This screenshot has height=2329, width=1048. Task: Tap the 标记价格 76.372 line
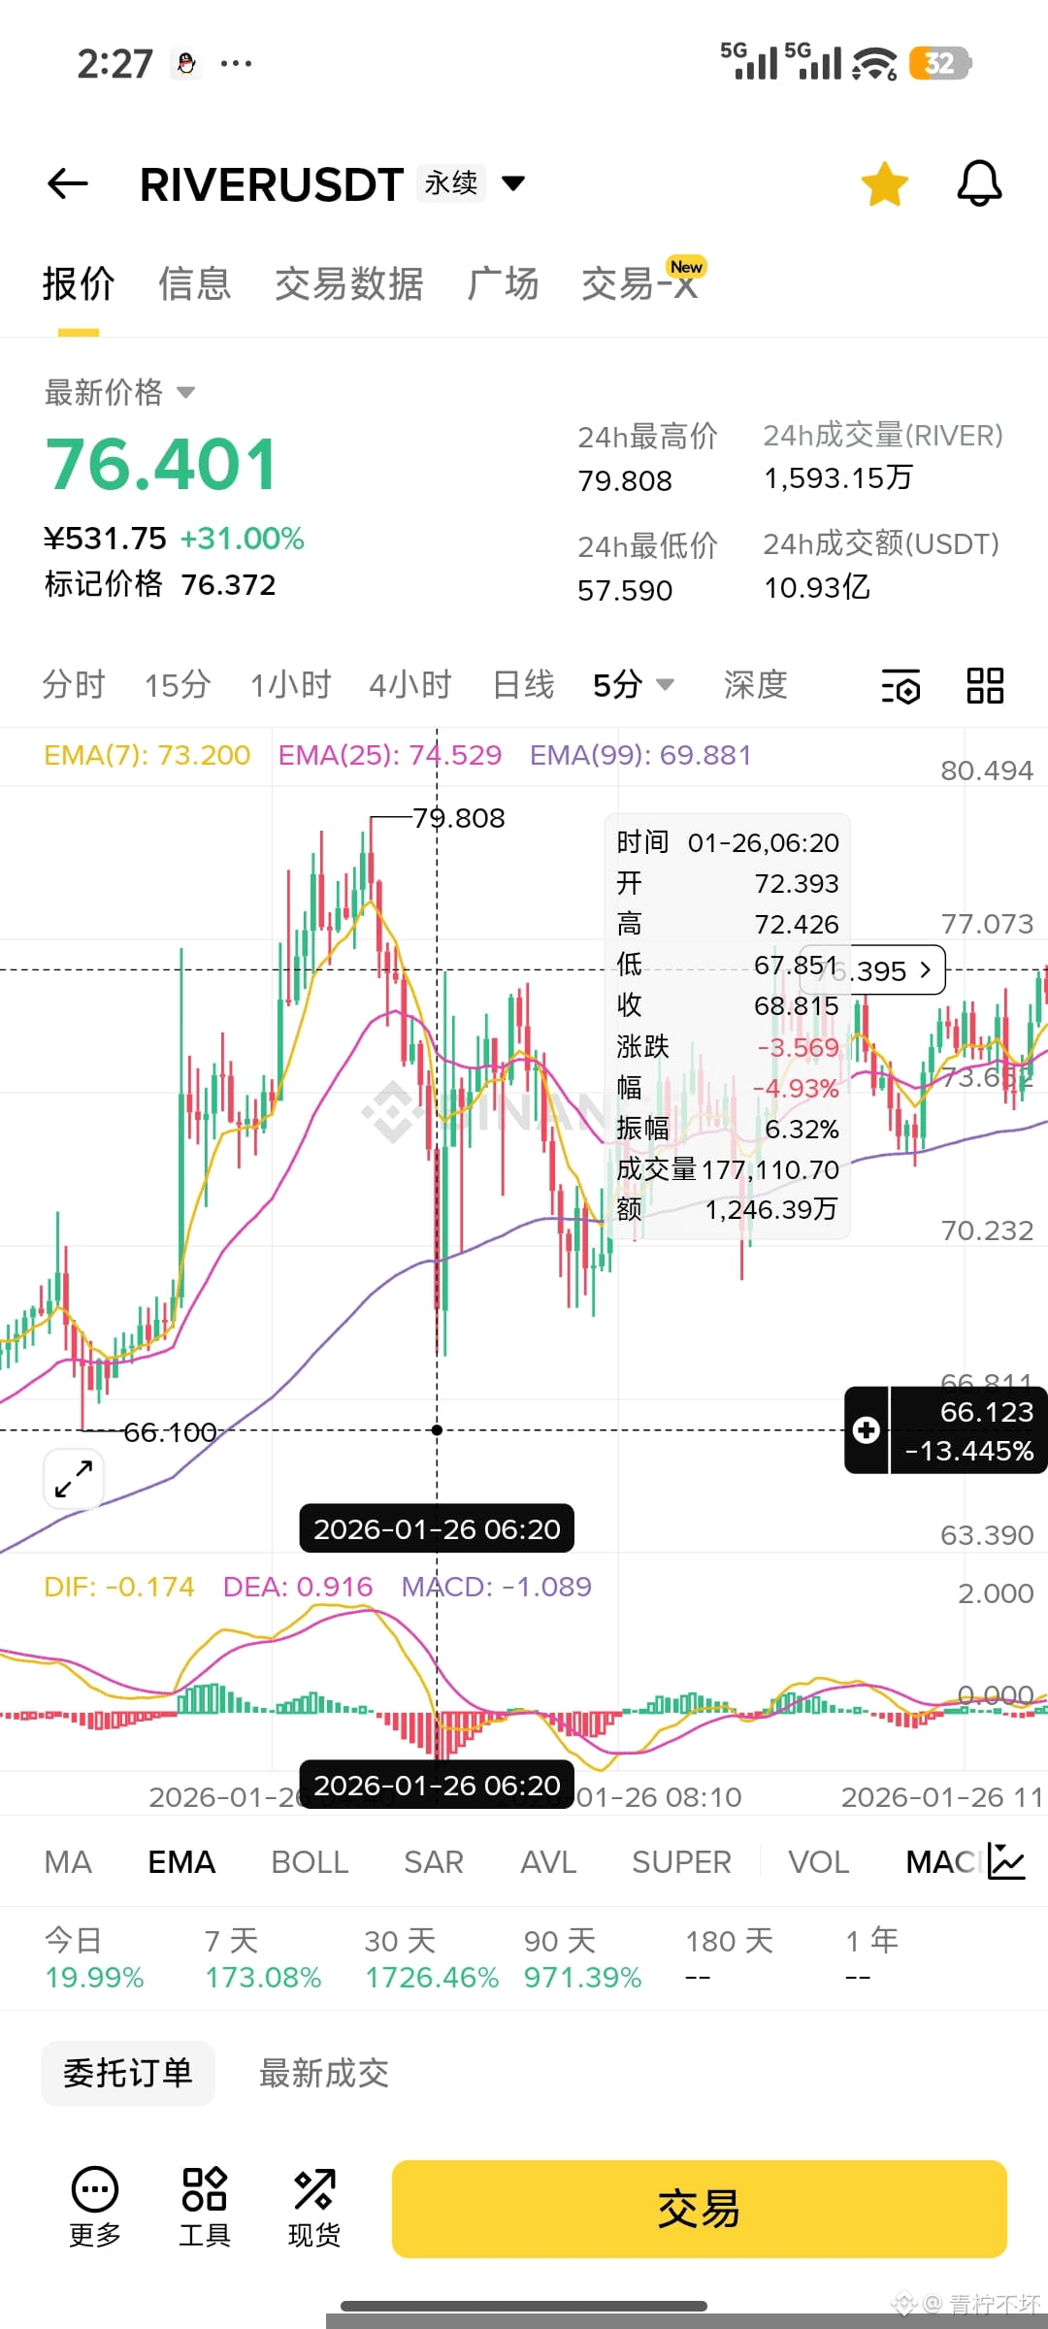click(160, 584)
